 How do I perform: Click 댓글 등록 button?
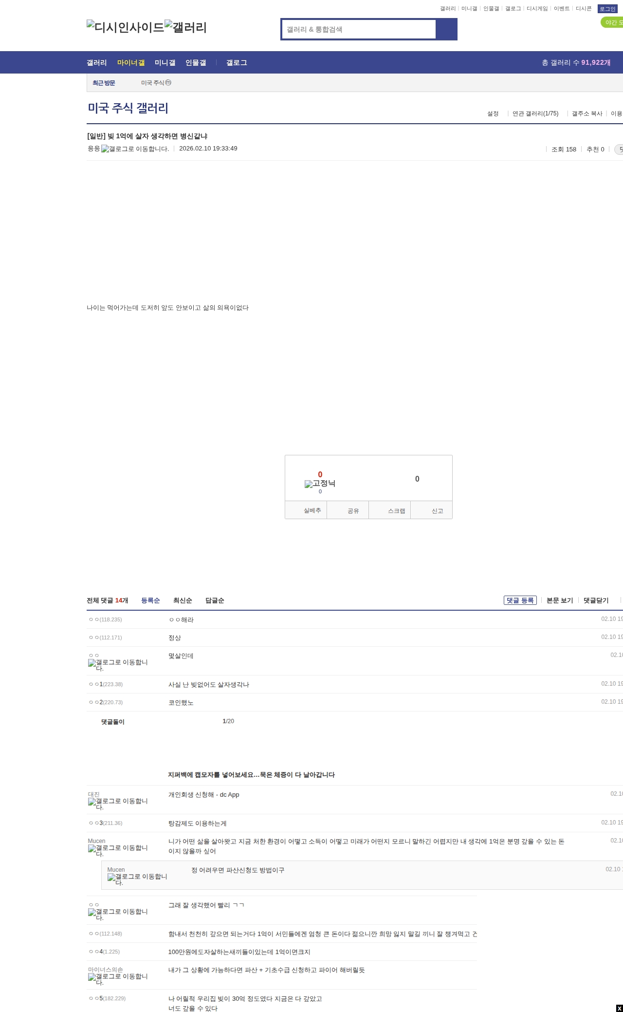[x=520, y=600]
